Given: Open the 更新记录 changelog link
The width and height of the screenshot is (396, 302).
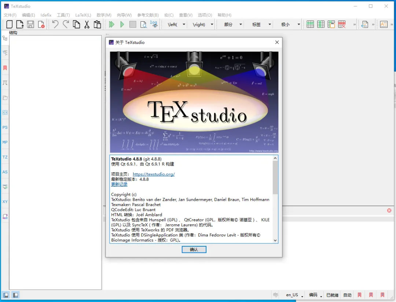Looking at the screenshot, I should [x=119, y=184].
